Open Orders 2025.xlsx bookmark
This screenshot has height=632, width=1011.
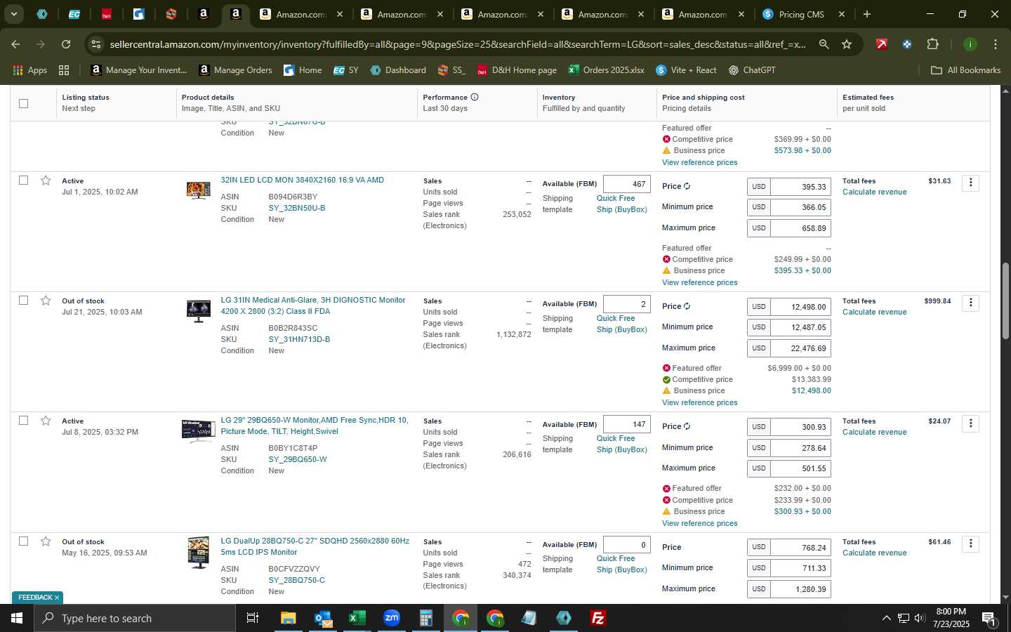[606, 70]
